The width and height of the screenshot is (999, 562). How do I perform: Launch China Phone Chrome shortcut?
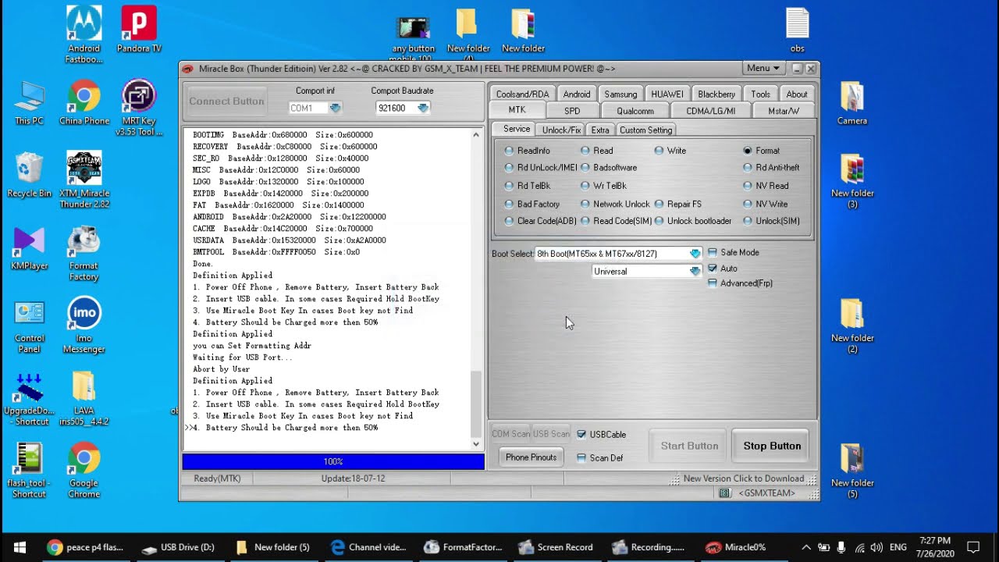(84, 102)
